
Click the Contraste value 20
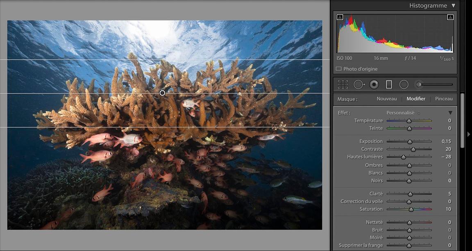[x=449, y=149]
